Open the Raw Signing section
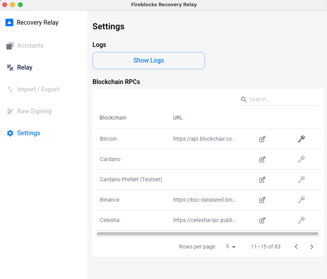 [x=34, y=111]
